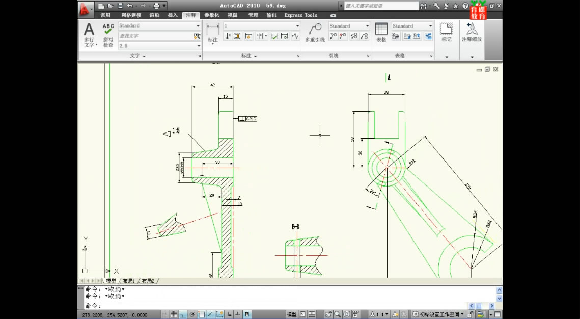
Task: Click the magnifier zoom icon in status bar
Action: point(337,314)
